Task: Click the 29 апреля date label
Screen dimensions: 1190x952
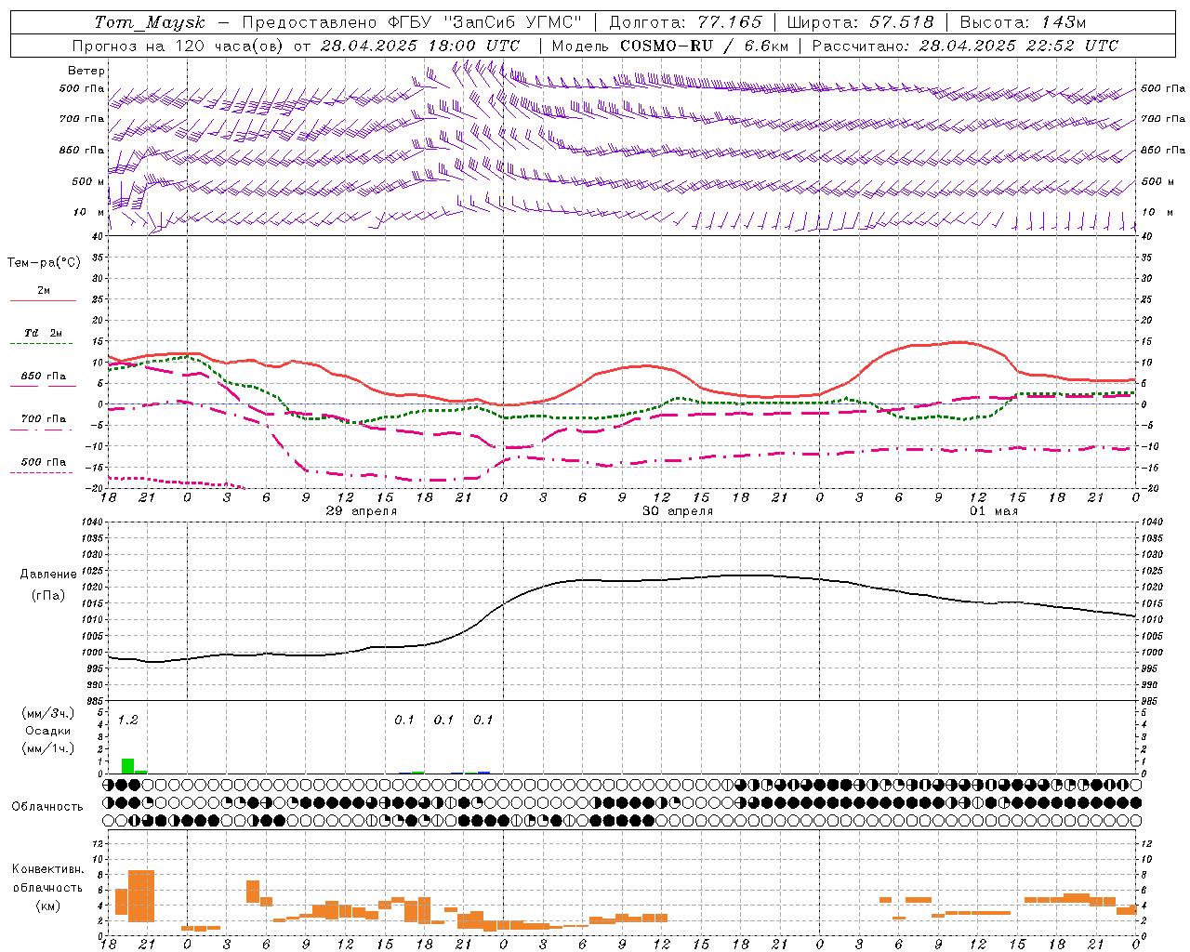Action: 361,511
